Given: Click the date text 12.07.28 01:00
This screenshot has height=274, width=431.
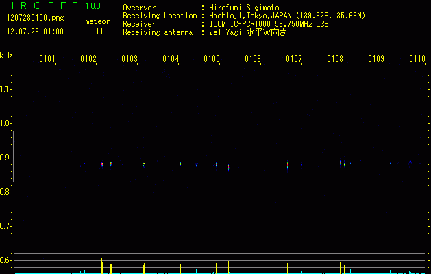Looking at the screenshot, I should [35, 32].
